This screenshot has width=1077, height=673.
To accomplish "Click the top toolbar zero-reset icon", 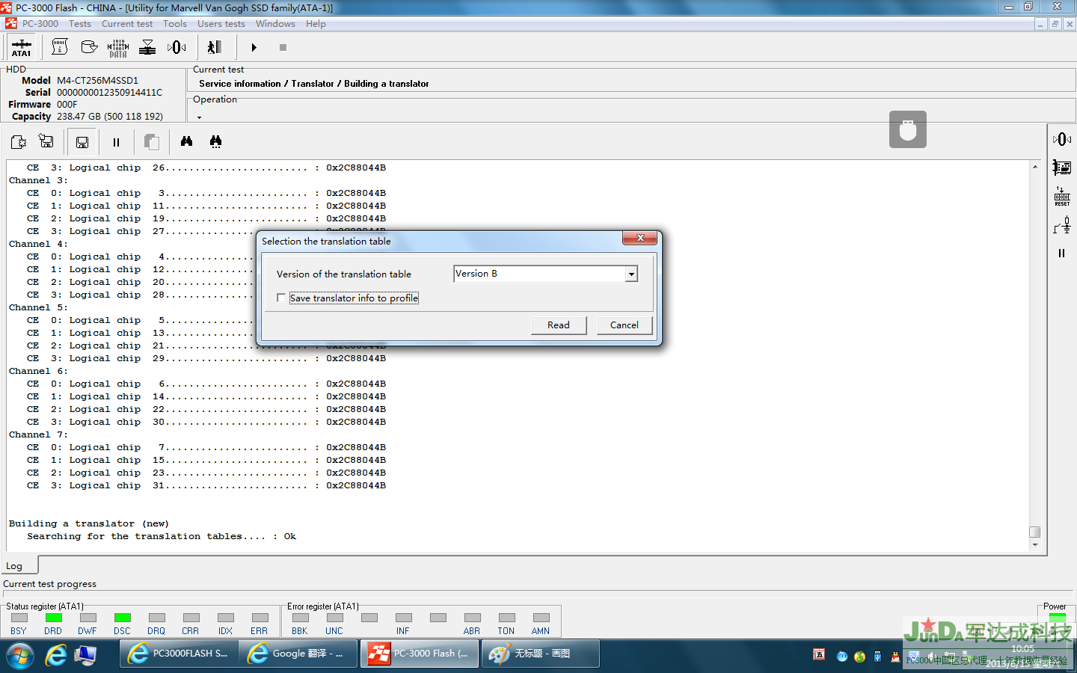I will [177, 47].
